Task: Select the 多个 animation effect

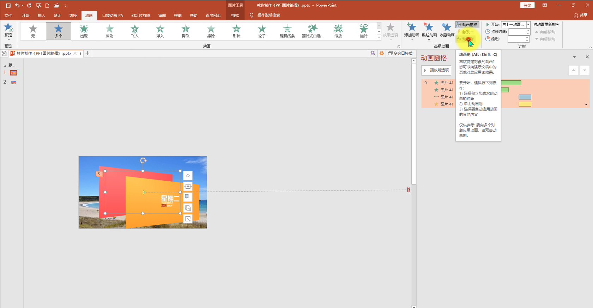Action: [59, 31]
